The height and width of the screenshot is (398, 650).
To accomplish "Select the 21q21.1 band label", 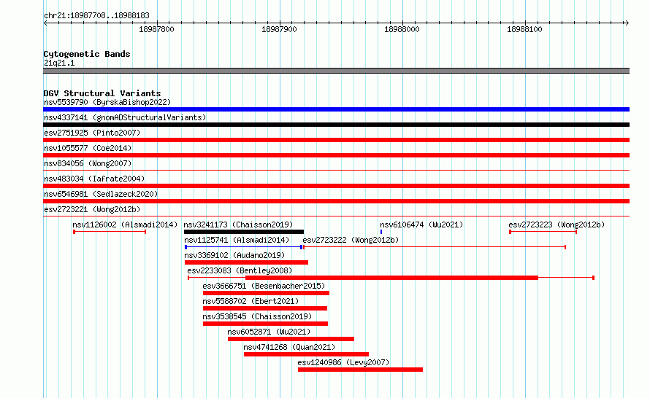I will 59,63.
